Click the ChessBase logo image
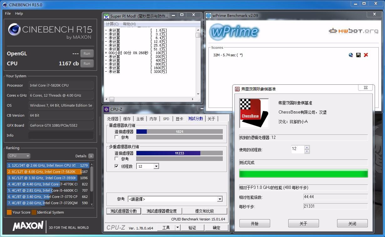This screenshot has width=385, height=237. click(x=254, y=113)
